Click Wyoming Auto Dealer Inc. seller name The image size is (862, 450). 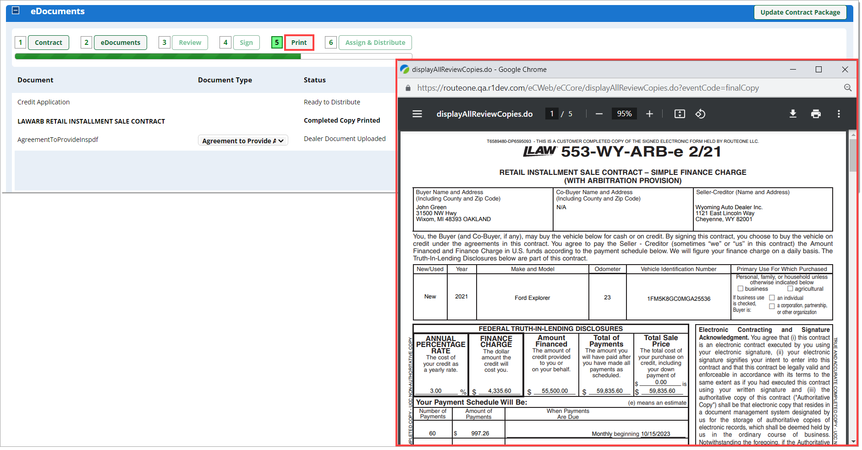tap(729, 207)
